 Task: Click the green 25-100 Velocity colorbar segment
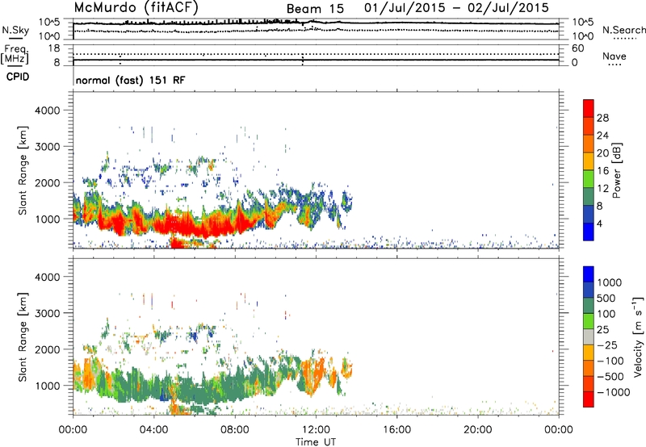[x=589, y=321]
